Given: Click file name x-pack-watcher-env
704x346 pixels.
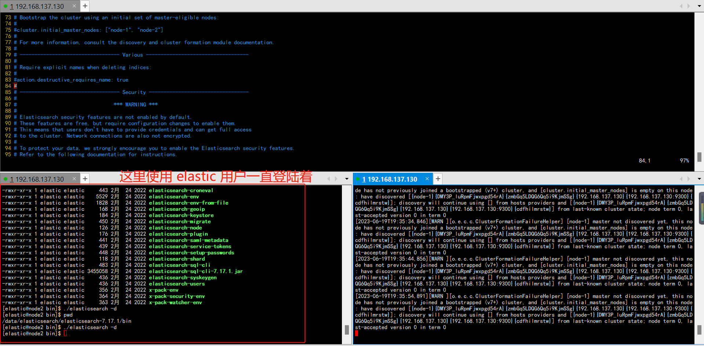Looking at the screenshot, I should (x=175, y=302).
